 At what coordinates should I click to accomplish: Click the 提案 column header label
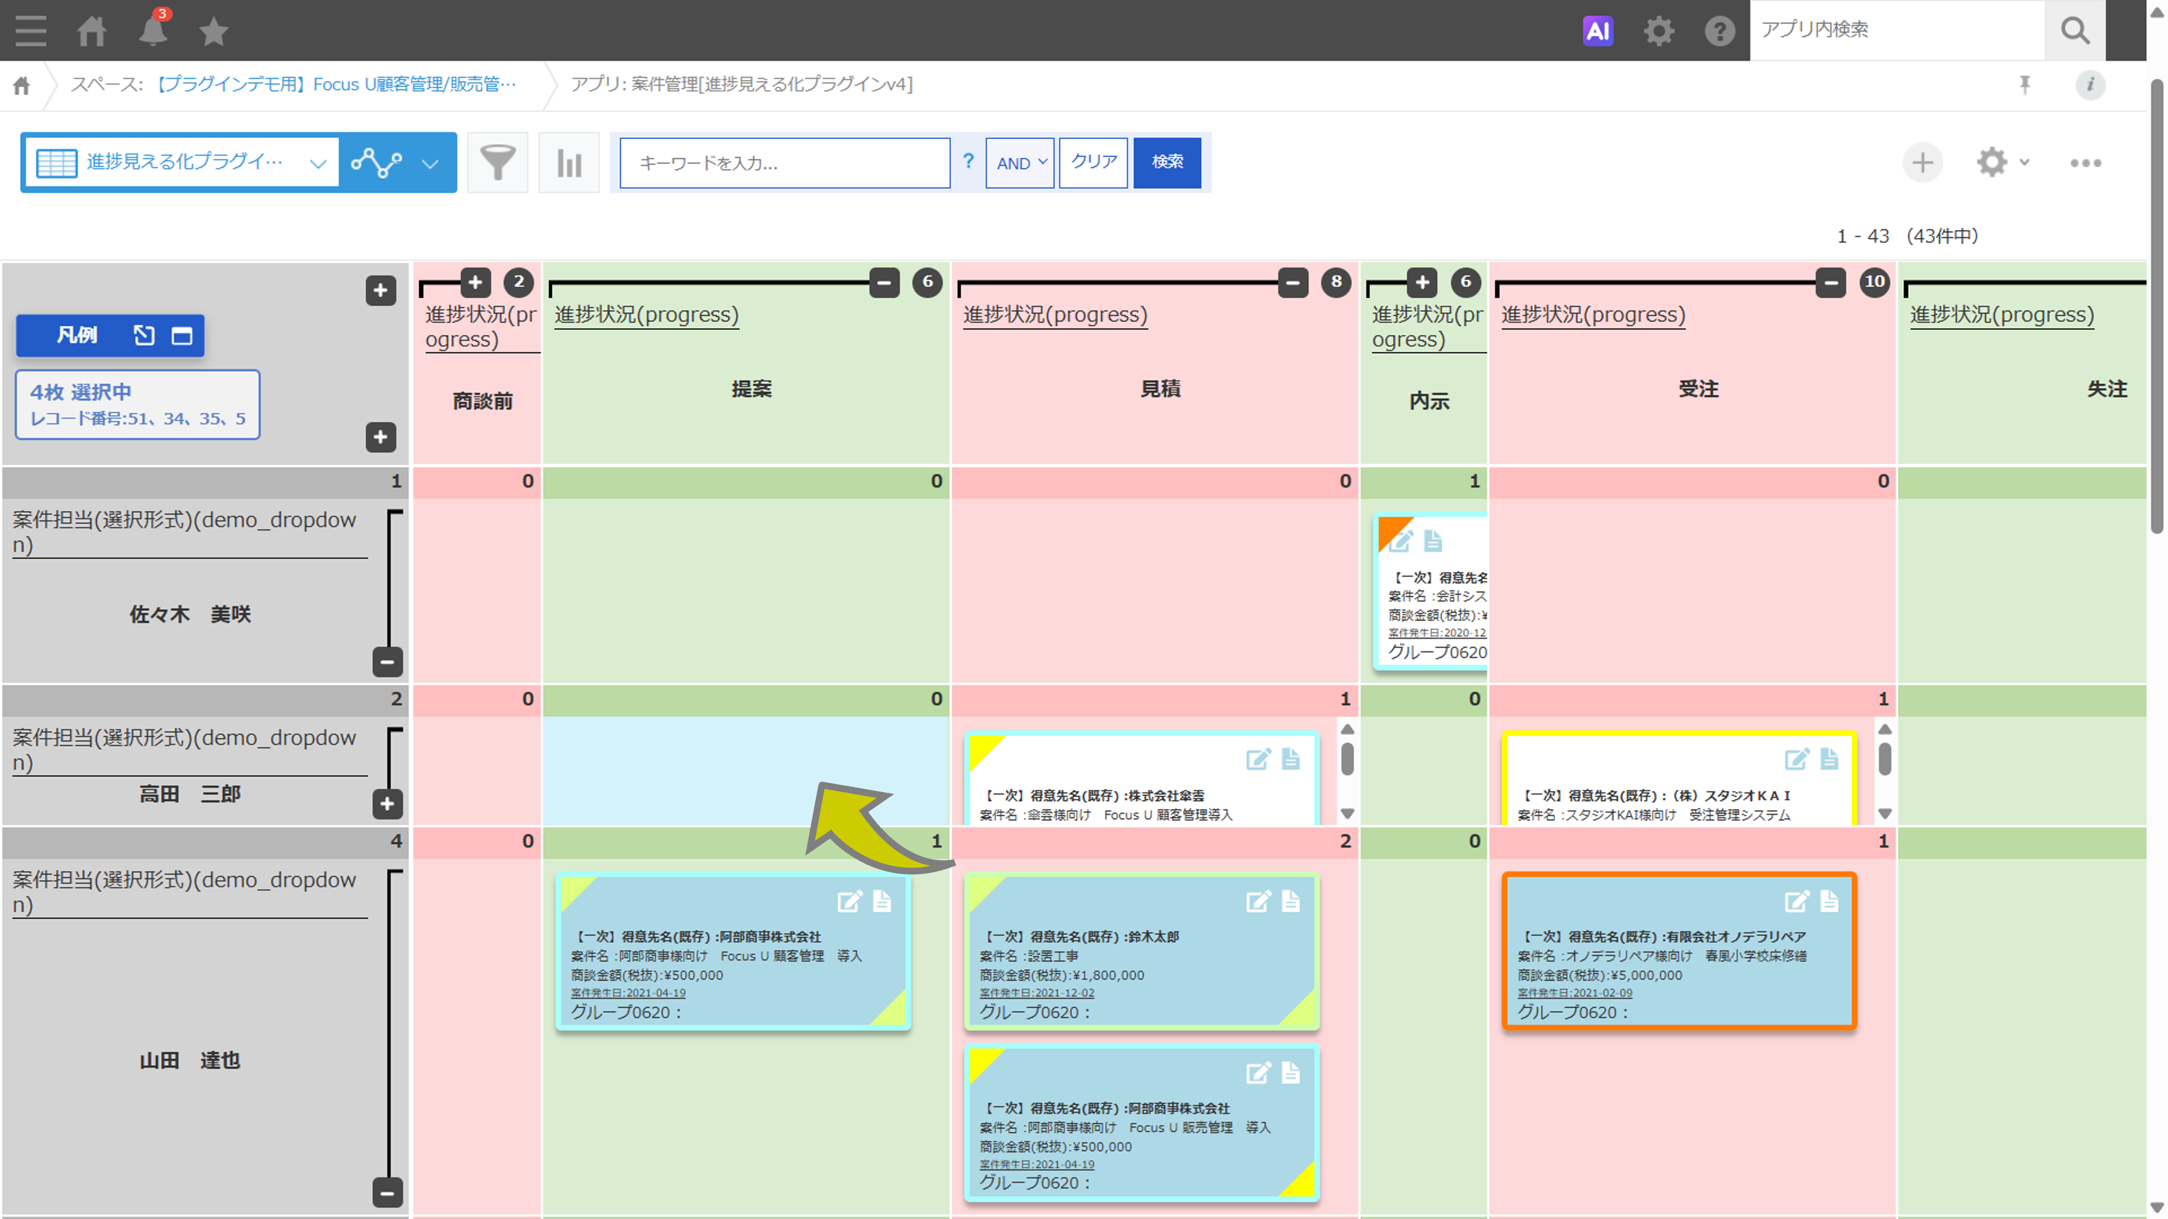(751, 389)
